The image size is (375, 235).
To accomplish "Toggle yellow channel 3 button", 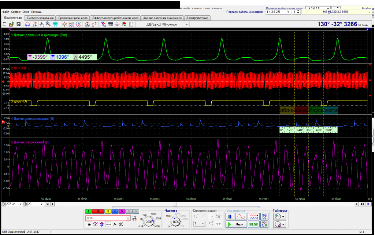I will (x=108, y=211).
